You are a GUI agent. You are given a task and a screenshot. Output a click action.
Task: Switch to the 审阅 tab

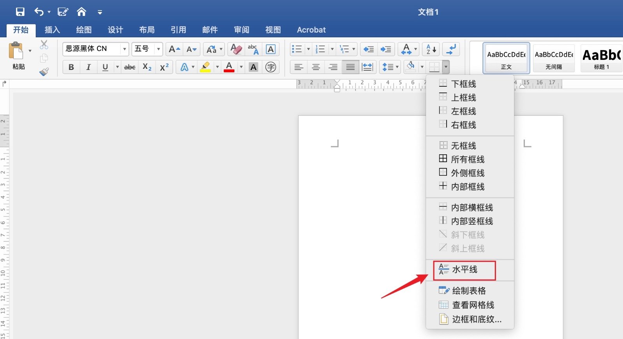click(x=241, y=30)
